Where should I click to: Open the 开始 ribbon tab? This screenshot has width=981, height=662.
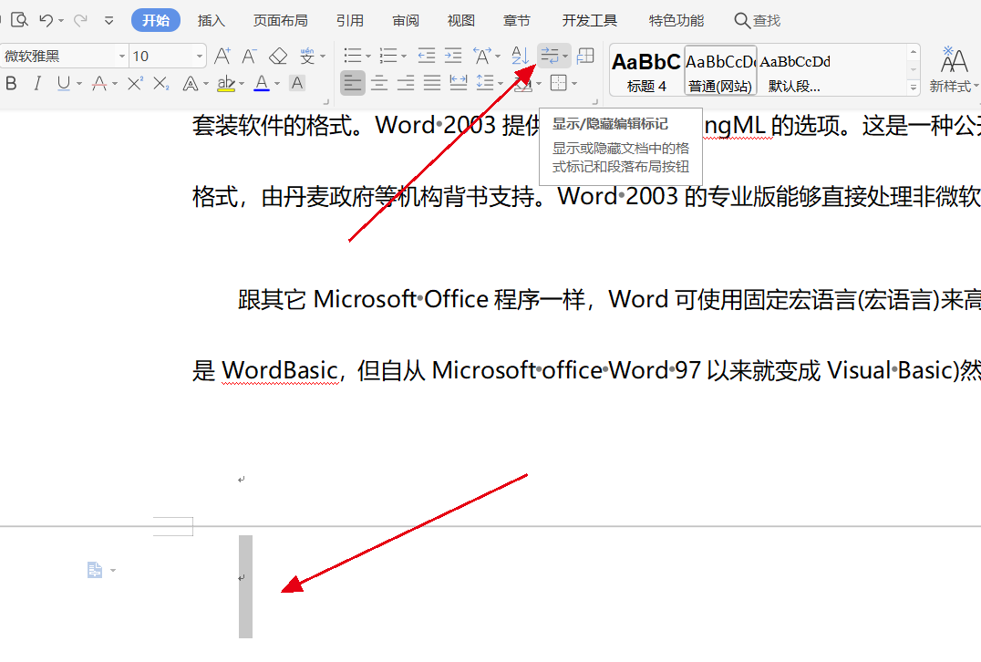(x=156, y=20)
